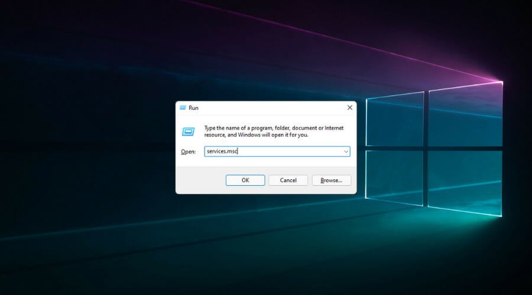
Task: Open the Browse... file picker
Action: [x=331, y=180]
